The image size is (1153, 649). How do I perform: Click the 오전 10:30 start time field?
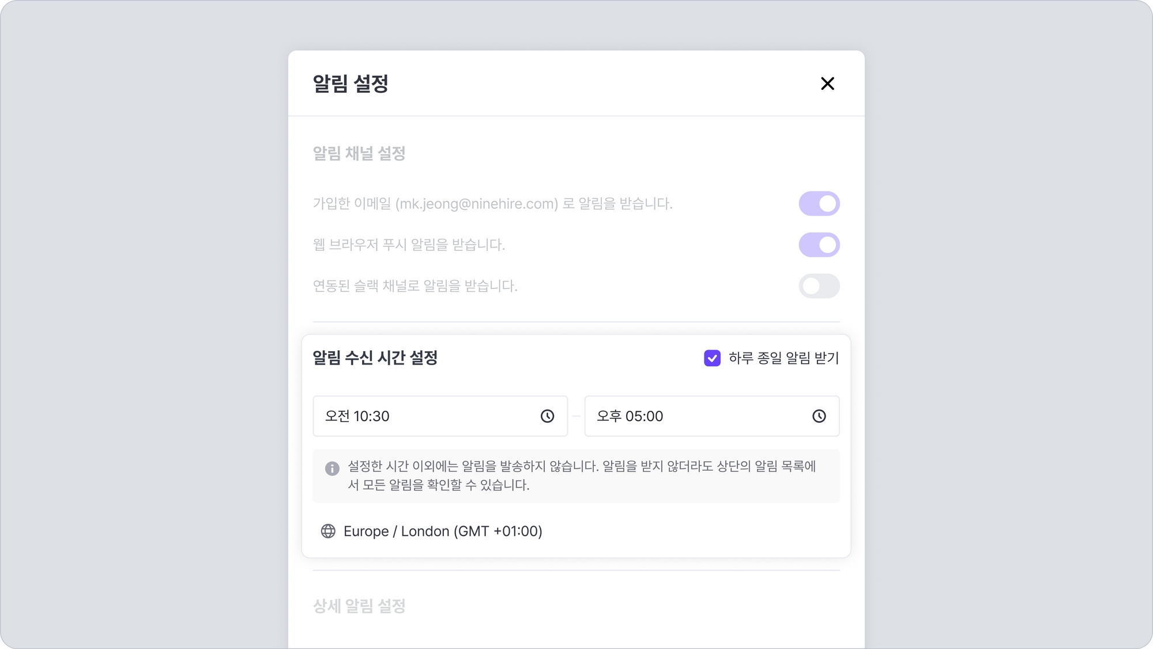[427, 416]
